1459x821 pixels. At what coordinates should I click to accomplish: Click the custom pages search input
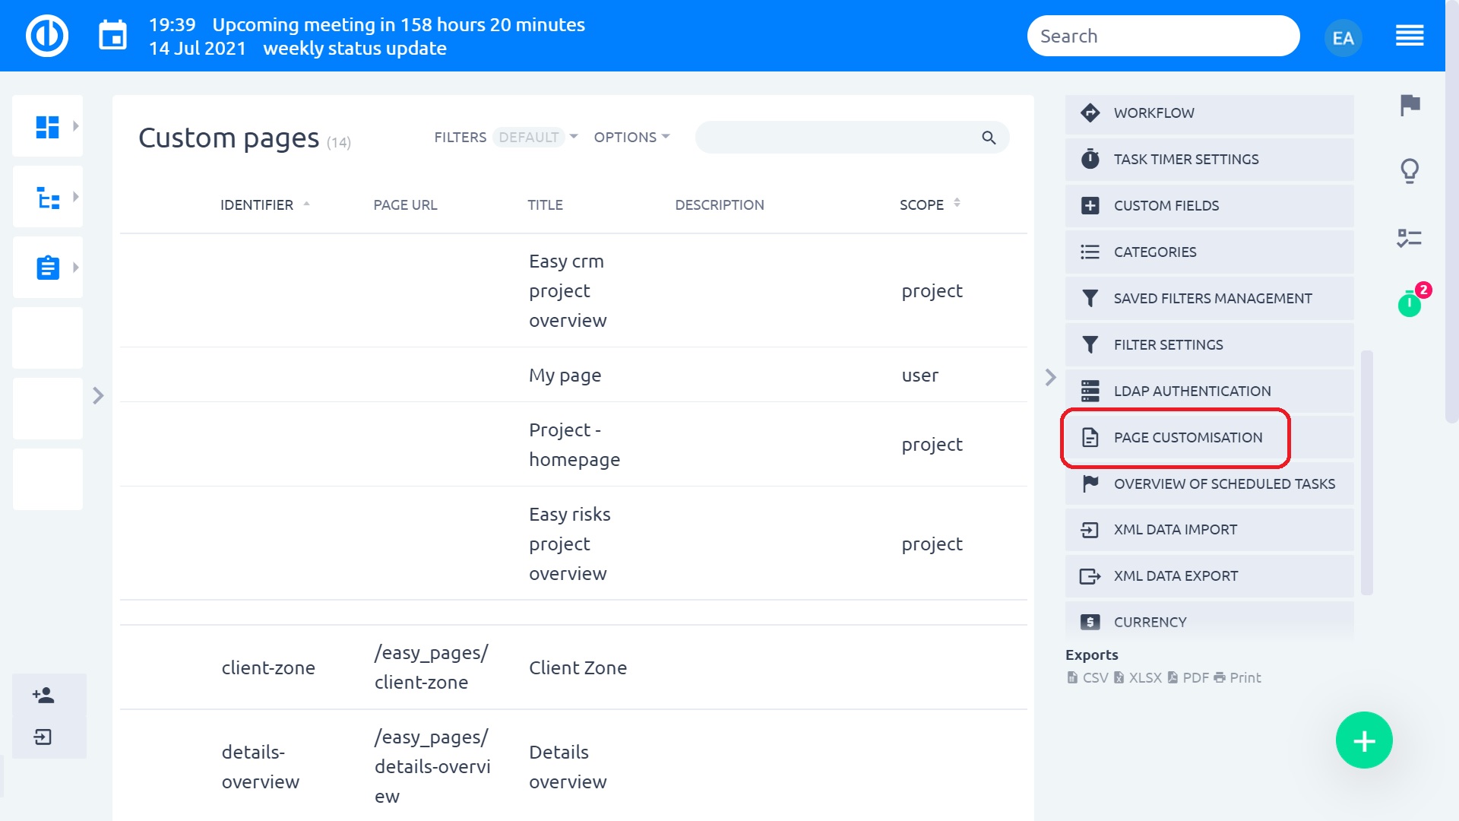tap(852, 138)
